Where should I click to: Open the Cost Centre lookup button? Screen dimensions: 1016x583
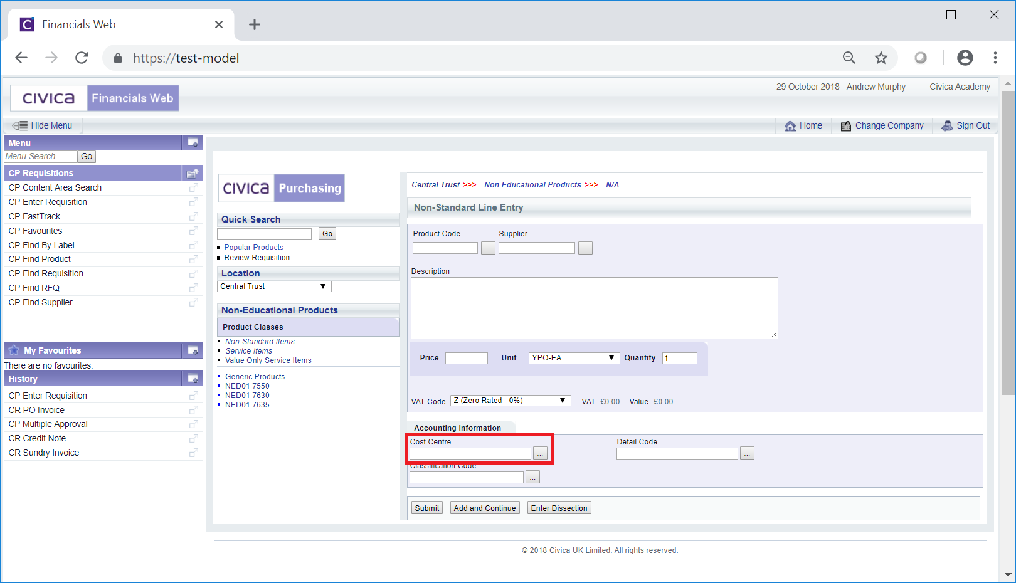pyautogui.click(x=540, y=453)
